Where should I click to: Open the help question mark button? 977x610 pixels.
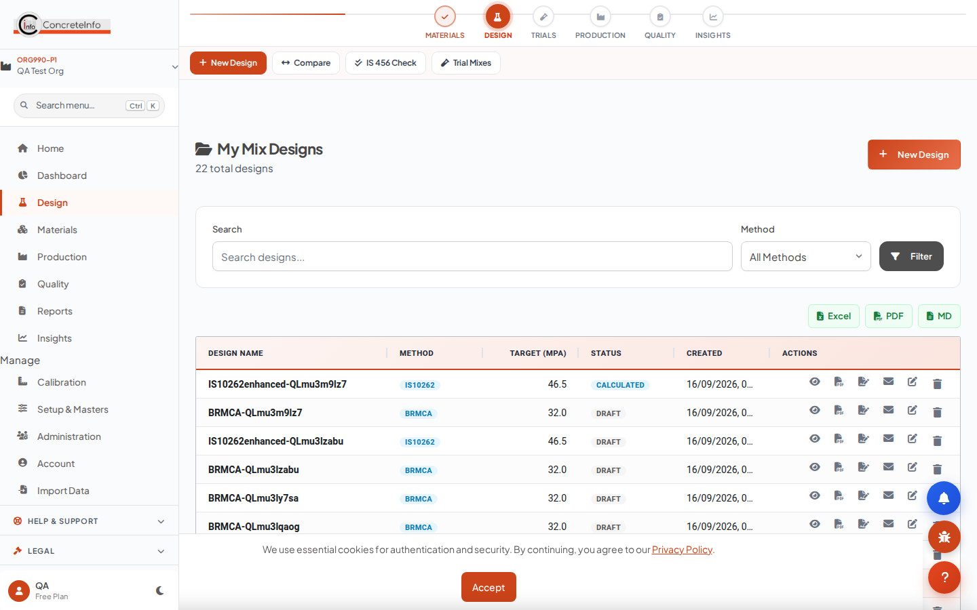[944, 577]
